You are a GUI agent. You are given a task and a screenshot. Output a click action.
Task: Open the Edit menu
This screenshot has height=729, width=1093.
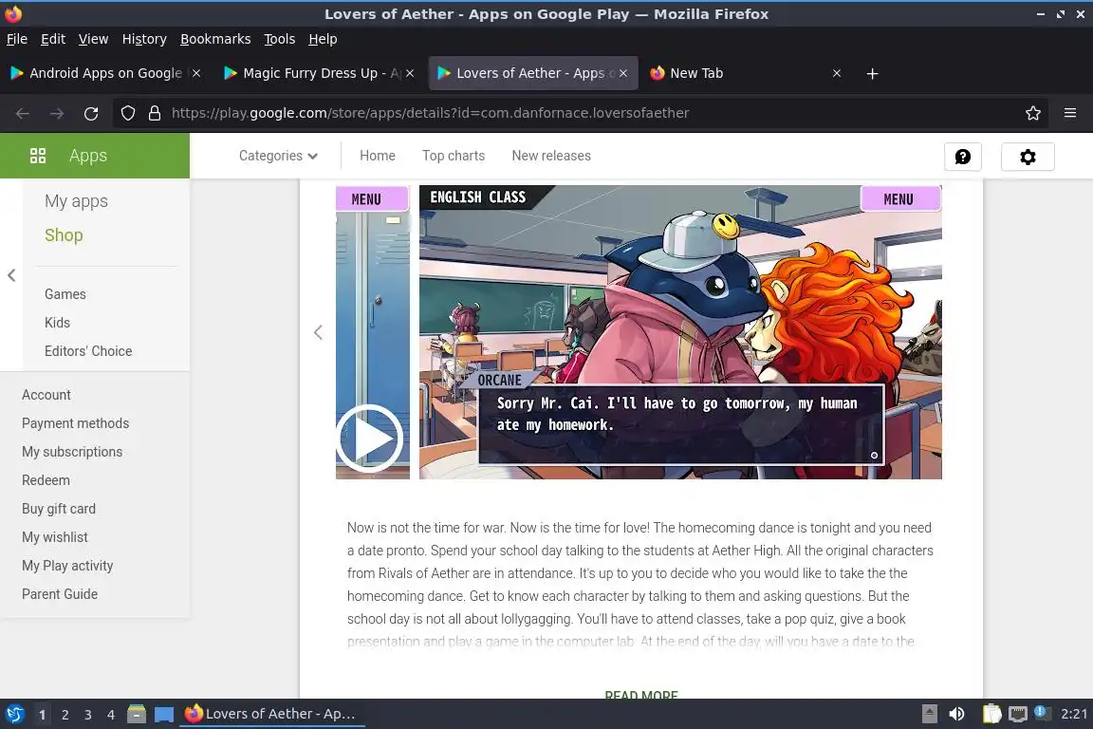click(53, 39)
